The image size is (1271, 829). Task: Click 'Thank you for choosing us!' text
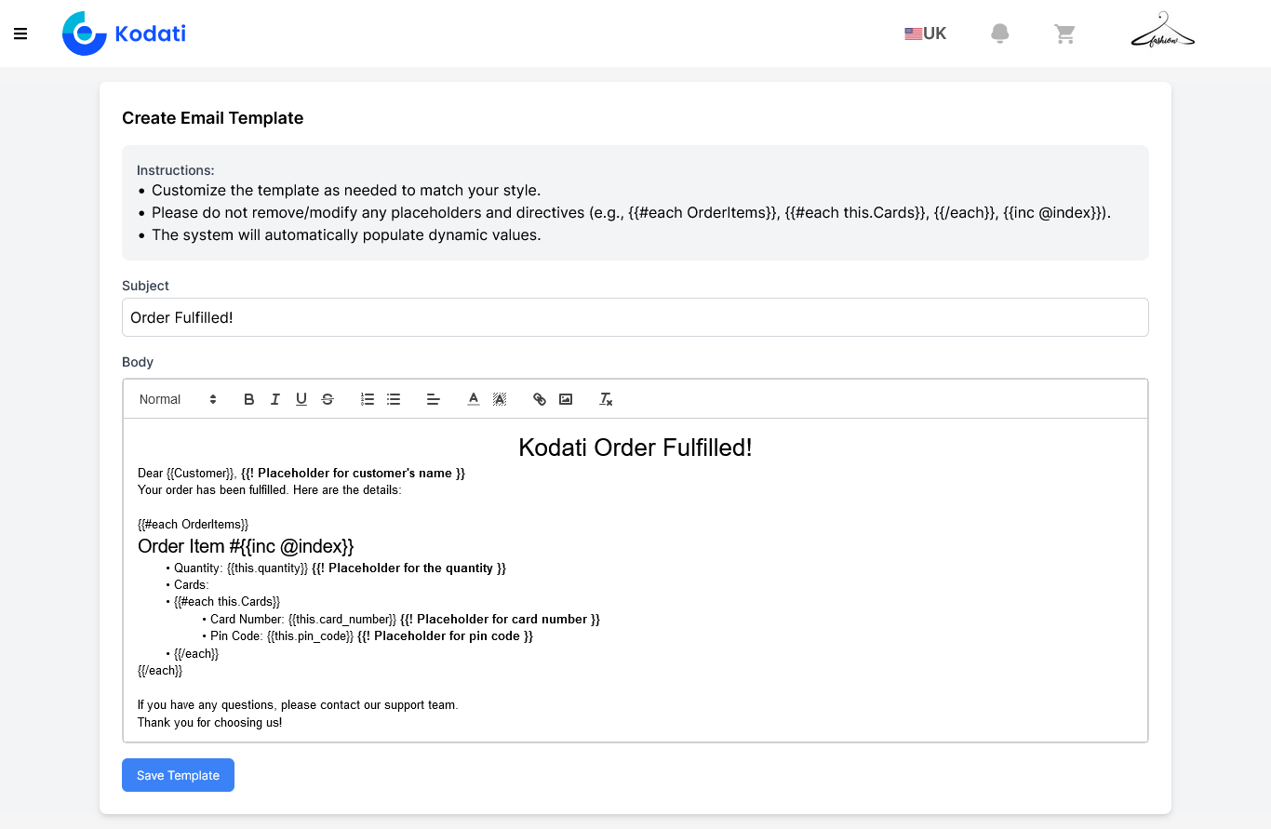(x=210, y=722)
